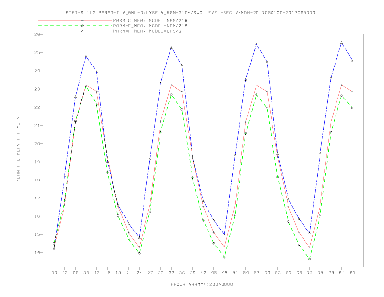Viewport: 384px width, 297px height.
Task: Click x-axis forecast hour label 15
Action: (x=107, y=273)
